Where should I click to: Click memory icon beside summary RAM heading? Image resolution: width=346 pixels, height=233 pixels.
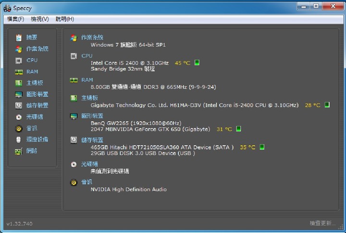tap(74, 80)
